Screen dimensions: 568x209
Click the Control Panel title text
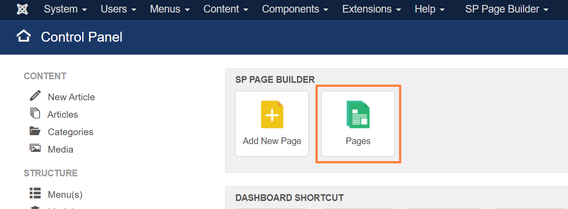[82, 37]
